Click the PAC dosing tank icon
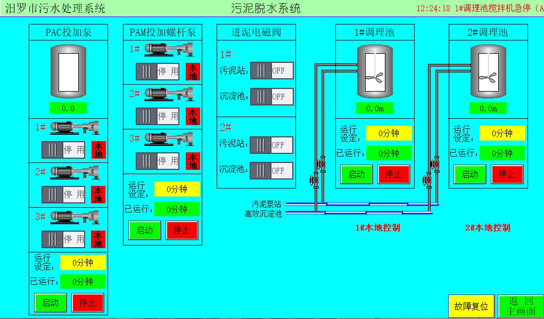Viewport: 544px width, 319px height. tap(68, 70)
